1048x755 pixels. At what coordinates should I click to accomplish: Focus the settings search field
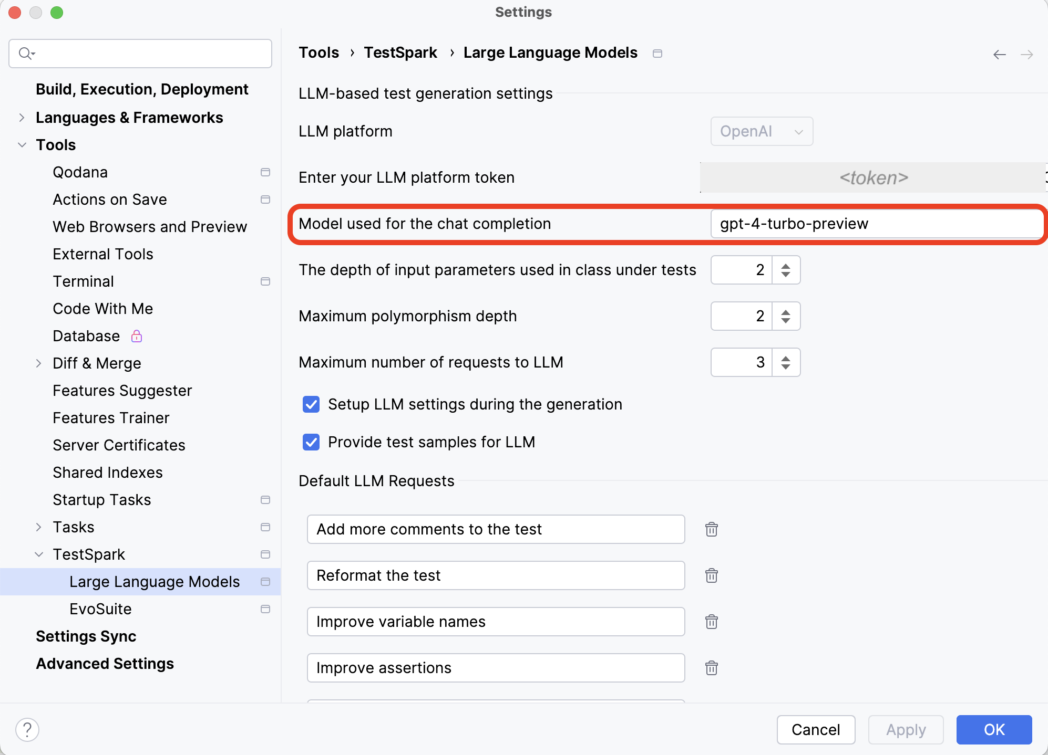click(x=140, y=54)
